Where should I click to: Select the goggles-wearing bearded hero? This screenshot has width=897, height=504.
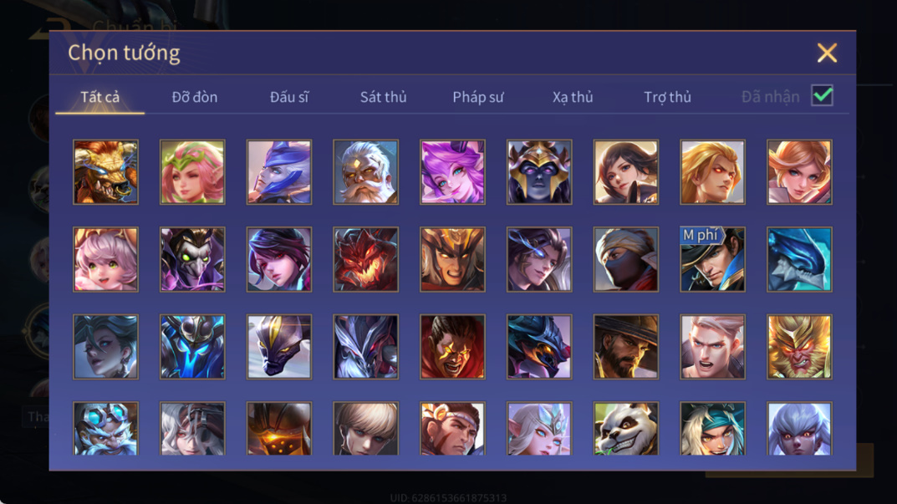(x=106, y=428)
